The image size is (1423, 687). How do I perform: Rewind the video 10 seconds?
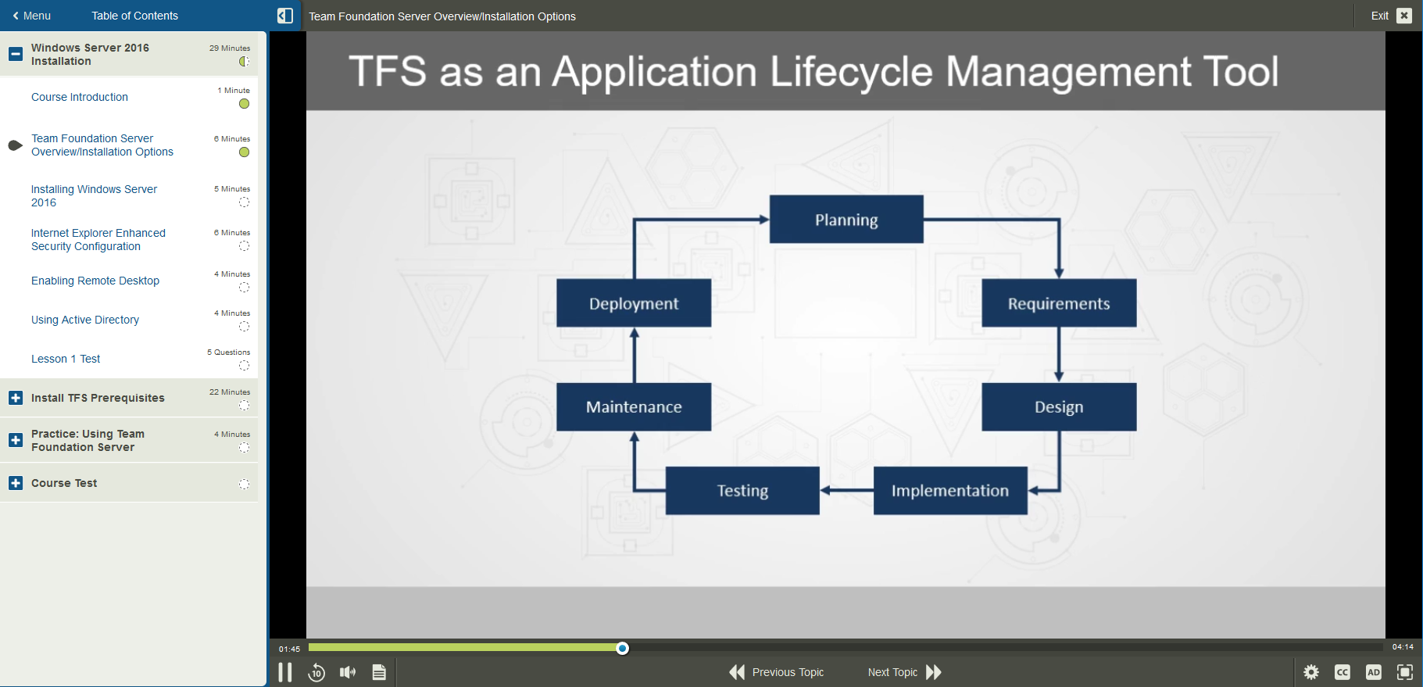316,672
